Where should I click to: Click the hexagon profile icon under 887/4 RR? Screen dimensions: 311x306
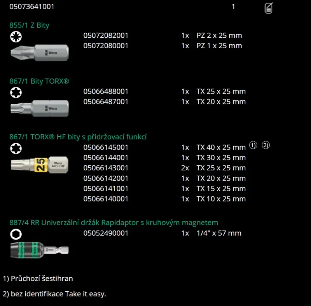[16, 234]
